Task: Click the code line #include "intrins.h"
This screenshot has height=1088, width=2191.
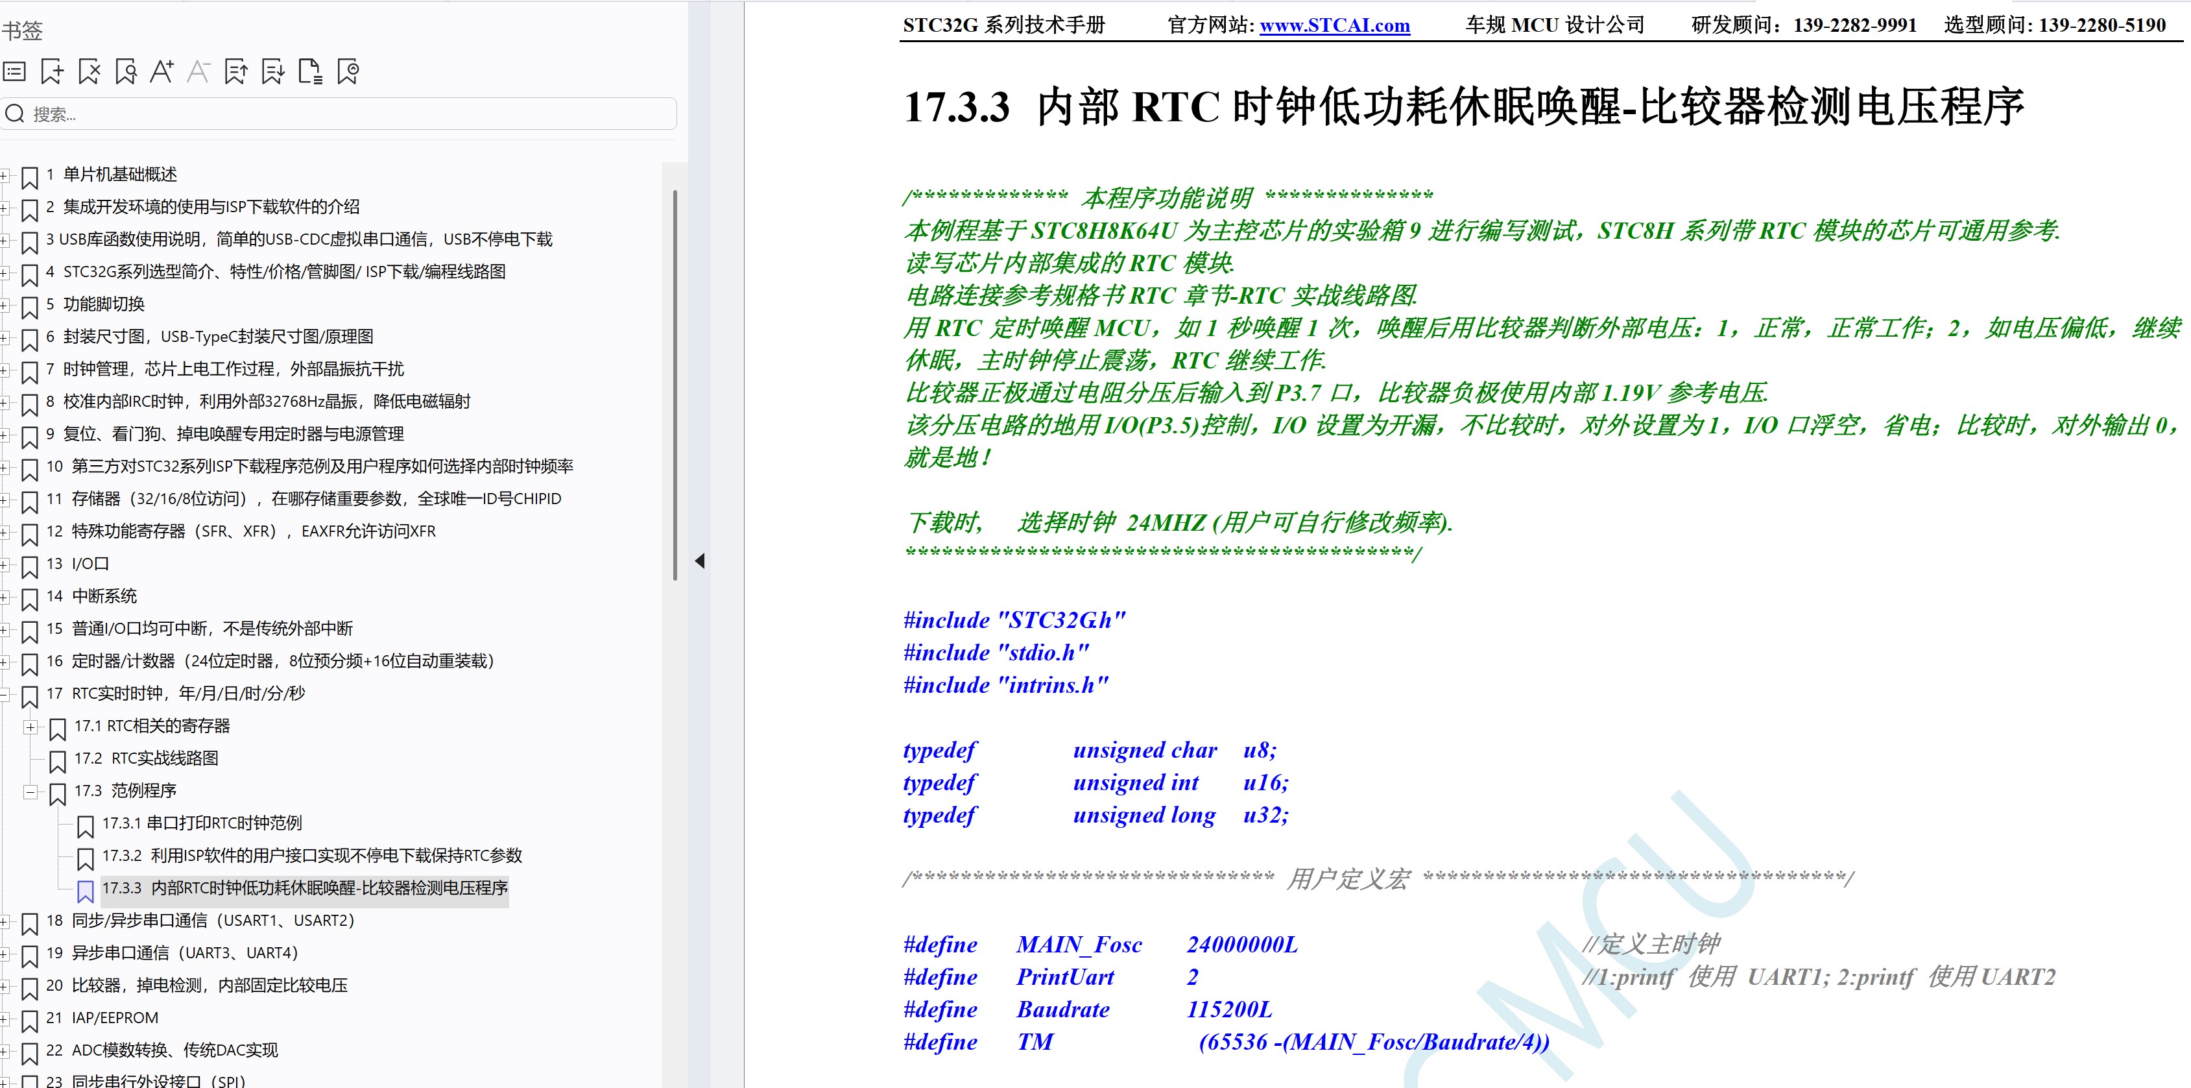Action: (x=1006, y=685)
